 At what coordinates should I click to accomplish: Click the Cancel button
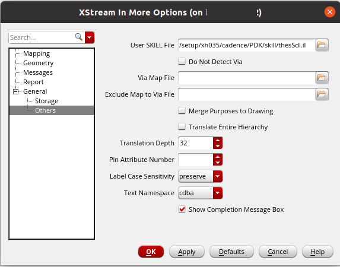click(x=278, y=252)
